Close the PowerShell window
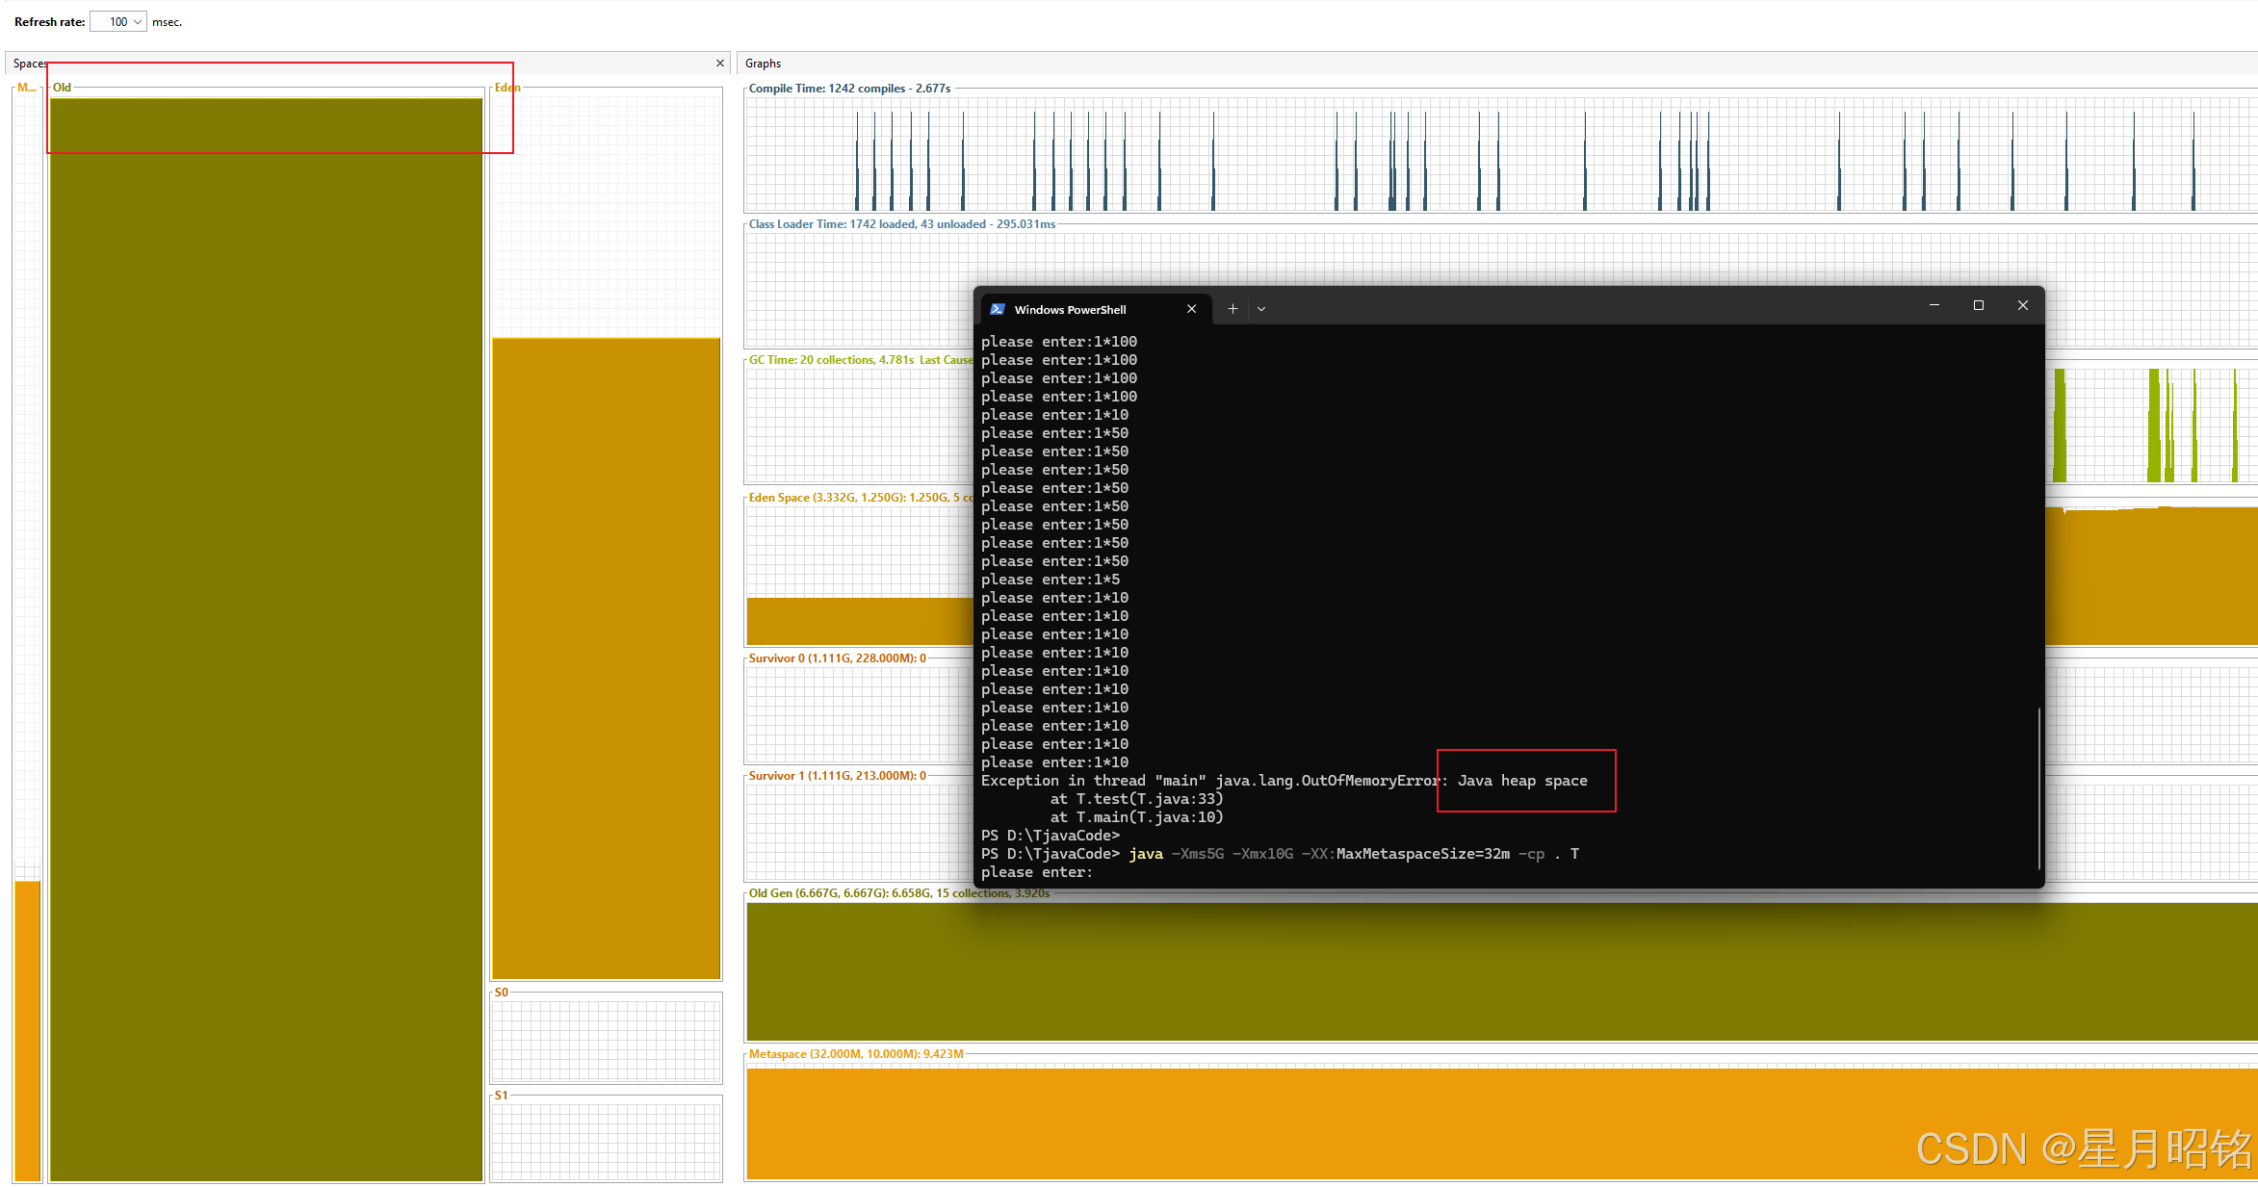This screenshot has height=1187, width=2258. pyautogui.click(x=2022, y=305)
